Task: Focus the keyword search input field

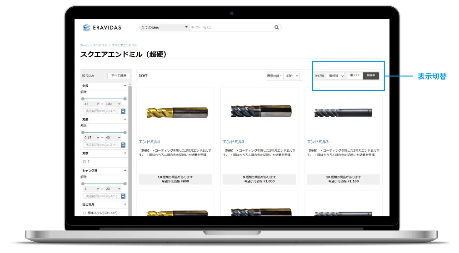Action: [x=231, y=27]
